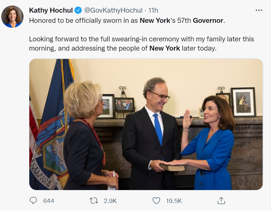Click the 2.9K retweet count
The width and height of the screenshot is (271, 211).
[x=110, y=201]
